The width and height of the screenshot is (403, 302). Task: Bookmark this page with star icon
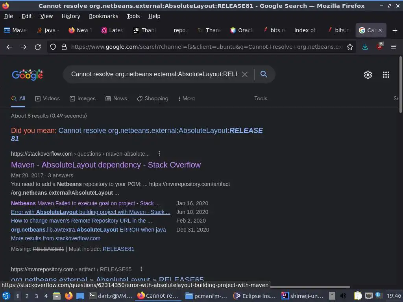tap(349, 47)
